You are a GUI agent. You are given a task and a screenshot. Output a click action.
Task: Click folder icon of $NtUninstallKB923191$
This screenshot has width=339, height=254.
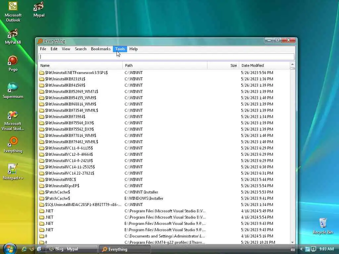[x=41, y=79]
